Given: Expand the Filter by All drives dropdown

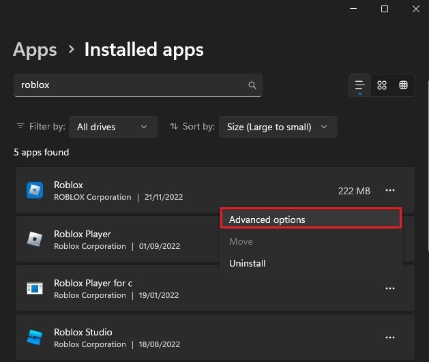Looking at the screenshot, I should (113, 127).
